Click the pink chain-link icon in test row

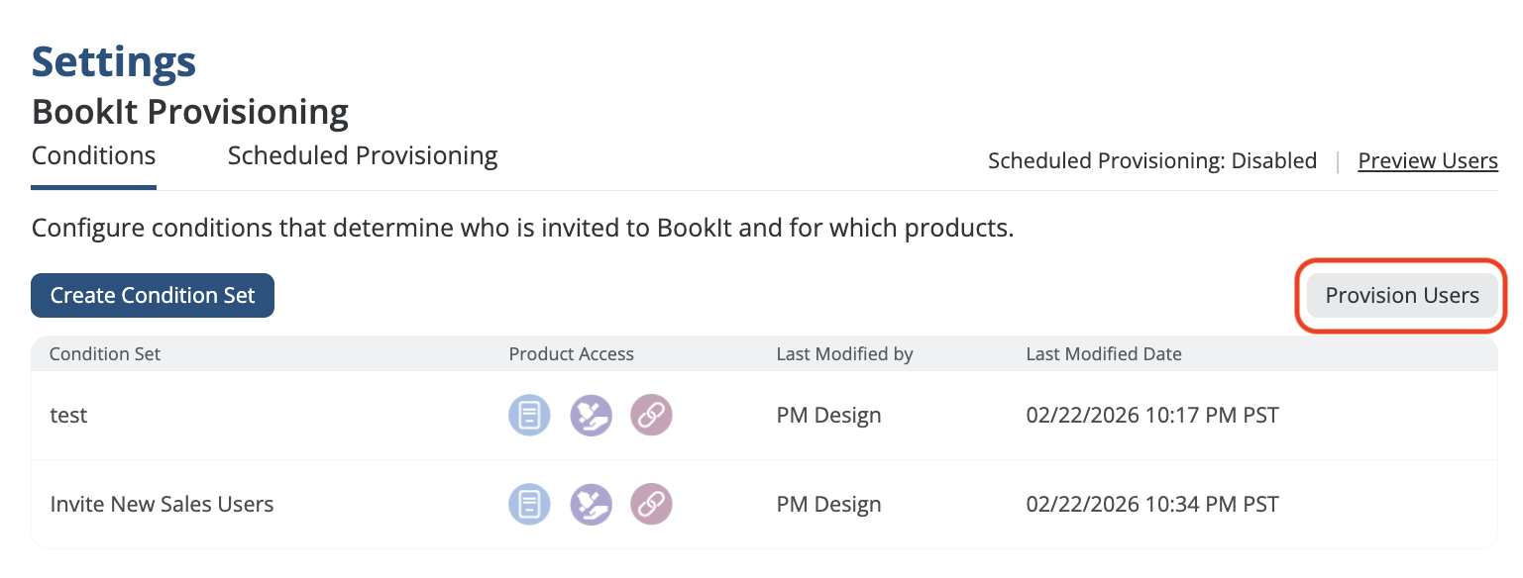(651, 416)
